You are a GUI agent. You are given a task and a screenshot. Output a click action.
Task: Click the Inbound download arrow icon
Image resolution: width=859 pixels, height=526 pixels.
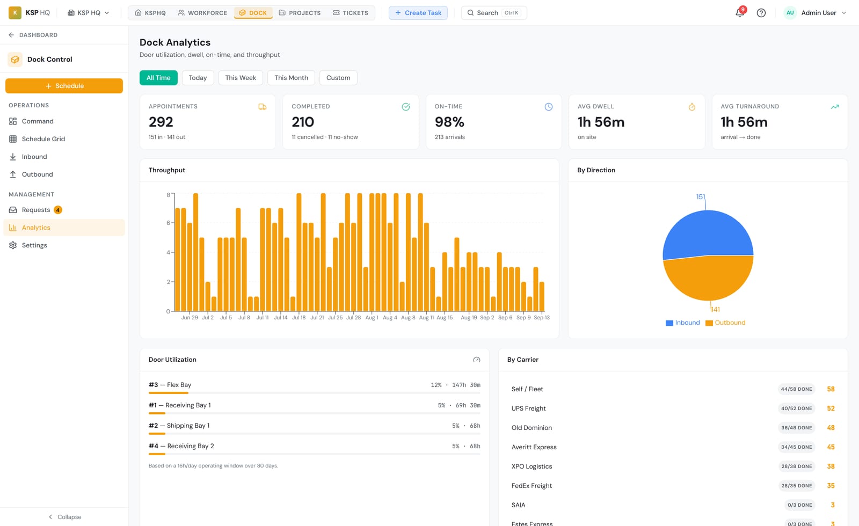pyautogui.click(x=13, y=157)
